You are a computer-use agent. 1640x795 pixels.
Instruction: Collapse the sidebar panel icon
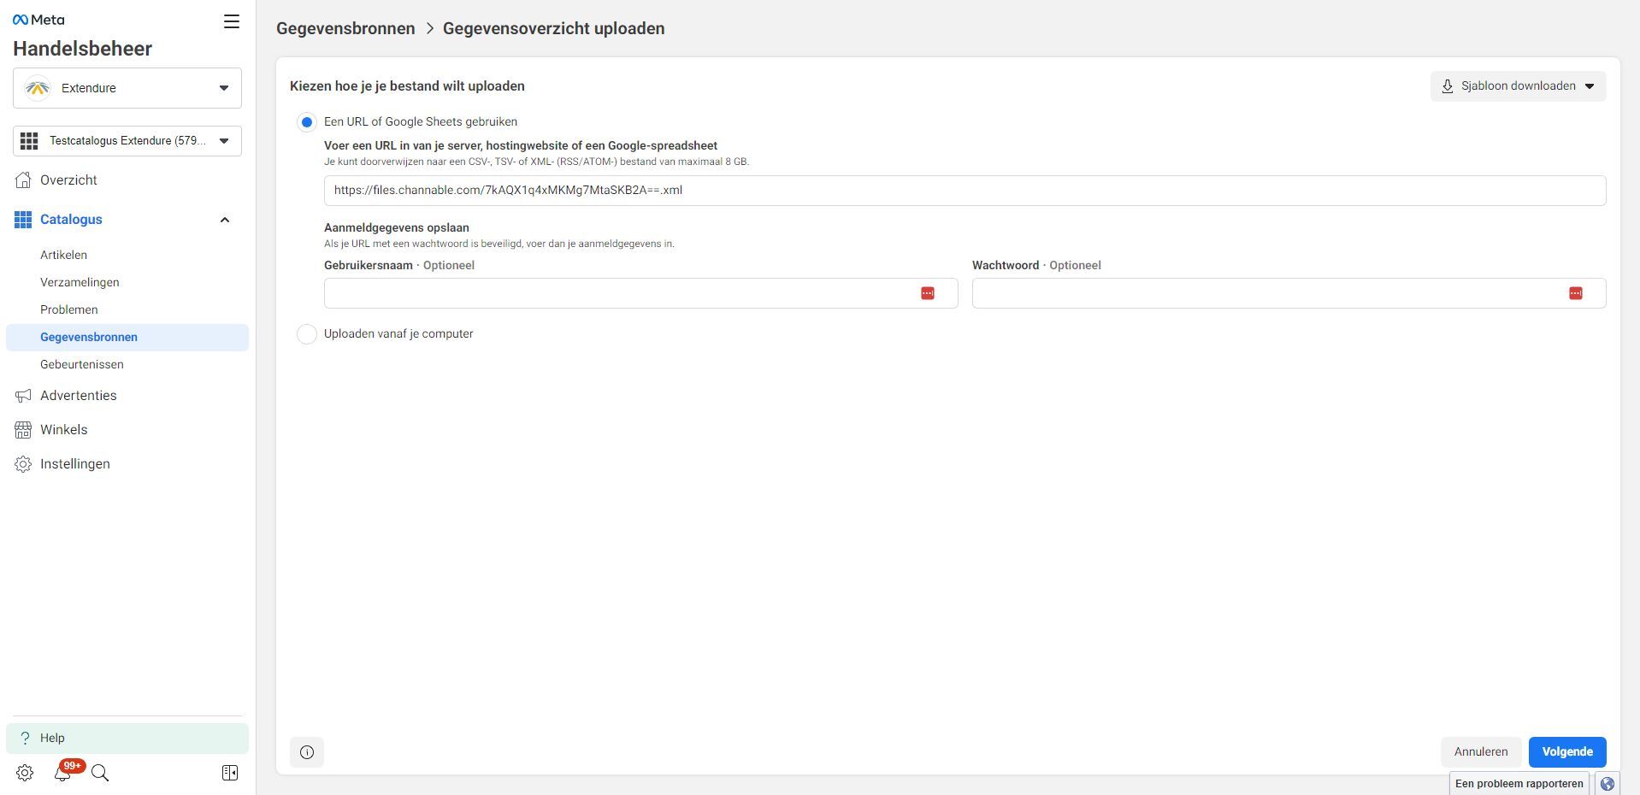pyautogui.click(x=230, y=773)
